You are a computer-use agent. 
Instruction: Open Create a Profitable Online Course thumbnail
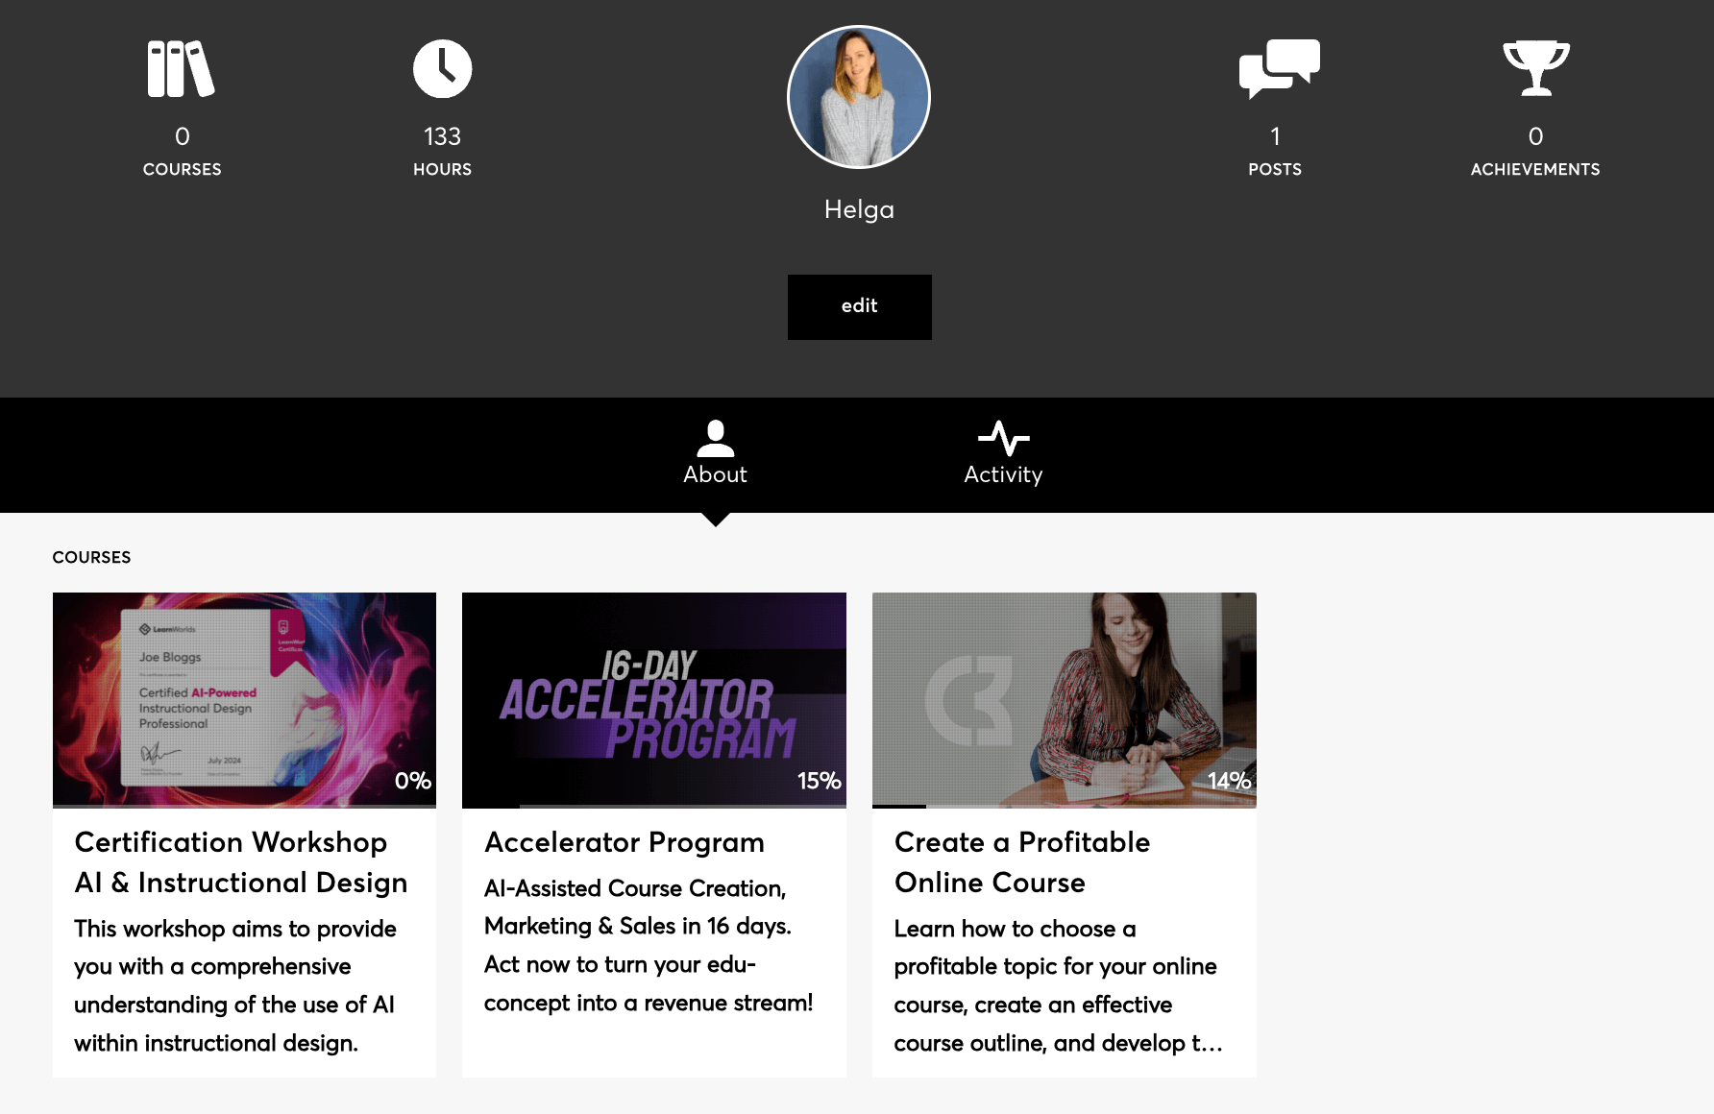click(1064, 700)
